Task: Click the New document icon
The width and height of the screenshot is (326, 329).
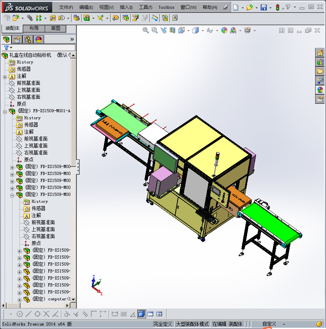Action: (236, 8)
